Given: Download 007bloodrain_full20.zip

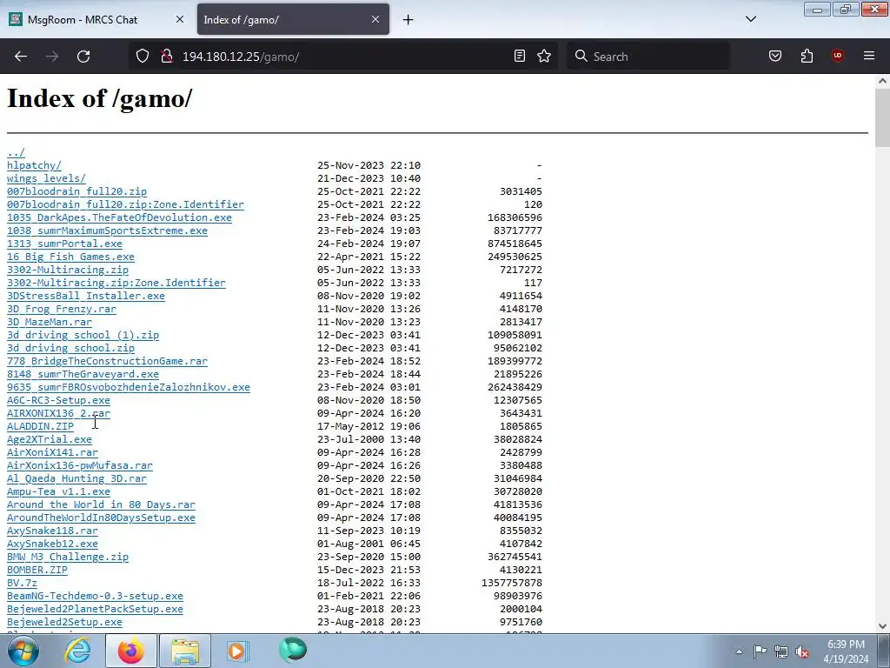Looking at the screenshot, I should [x=76, y=191].
